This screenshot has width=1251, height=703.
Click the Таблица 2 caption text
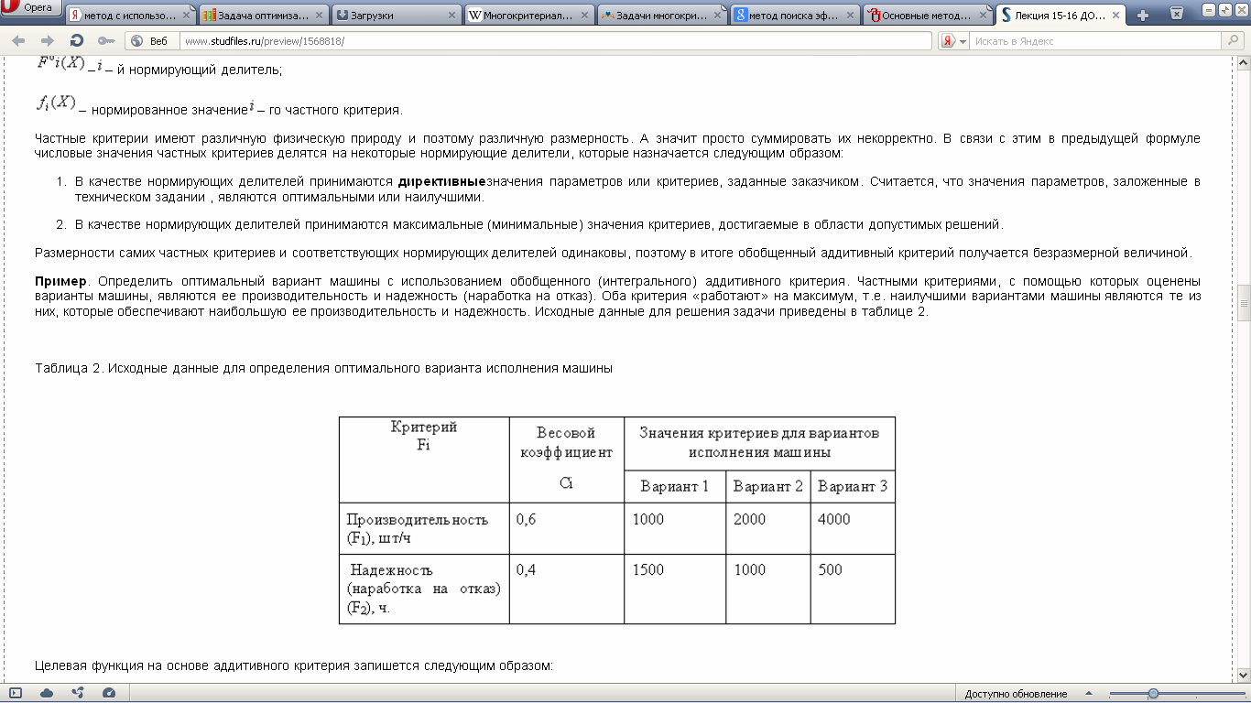pos(323,368)
